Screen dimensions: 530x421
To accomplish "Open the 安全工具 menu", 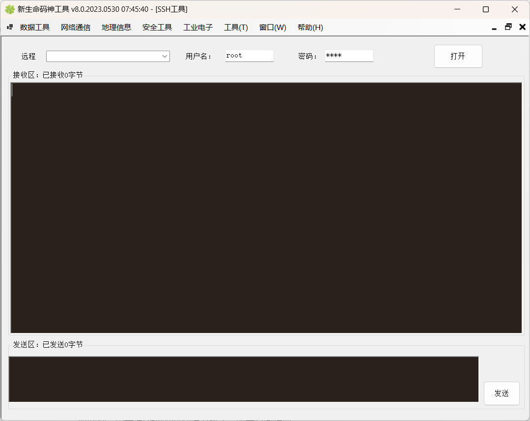I will click(x=157, y=28).
